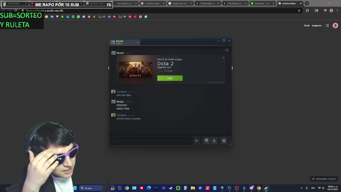
Task: Click forx12 name above the GOGOOG message
Action: tap(120, 102)
